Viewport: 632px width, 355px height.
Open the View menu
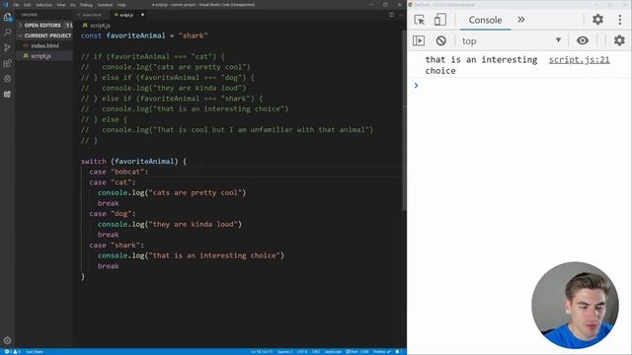61,5
